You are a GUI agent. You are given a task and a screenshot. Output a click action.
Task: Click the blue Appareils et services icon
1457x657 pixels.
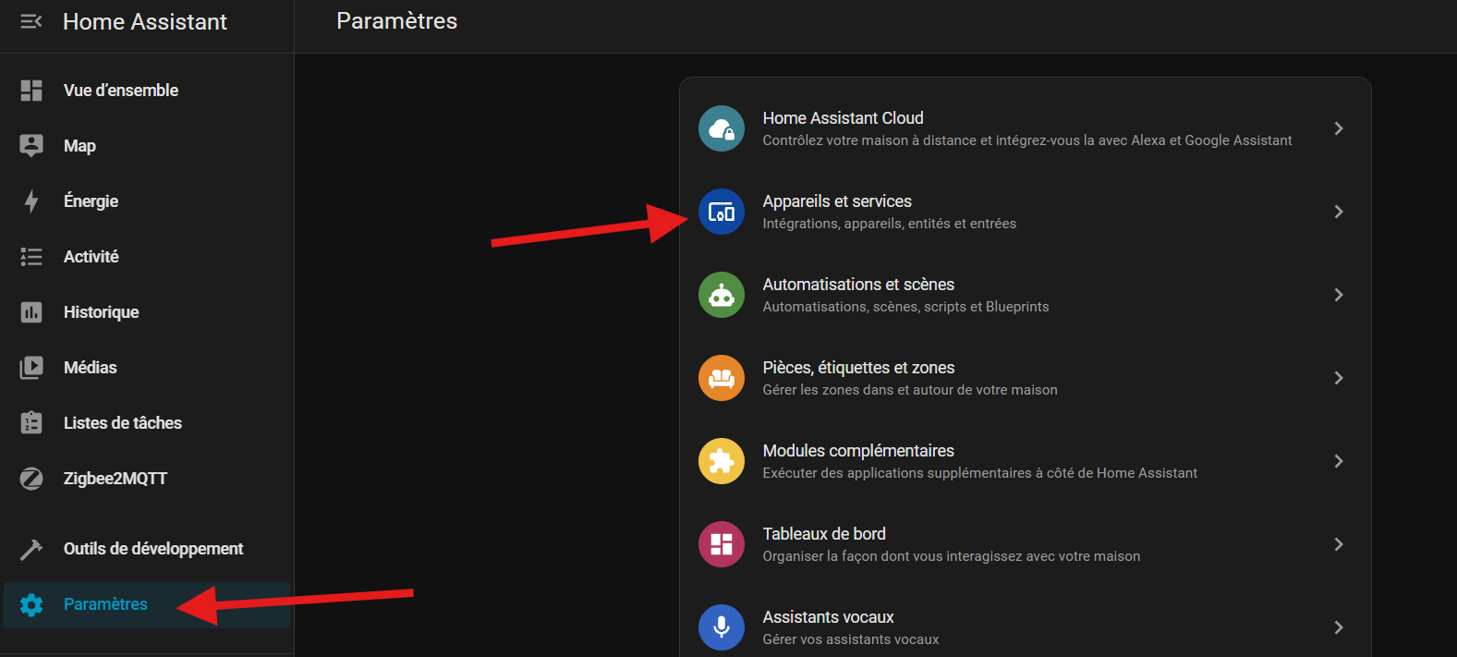(x=721, y=212)
